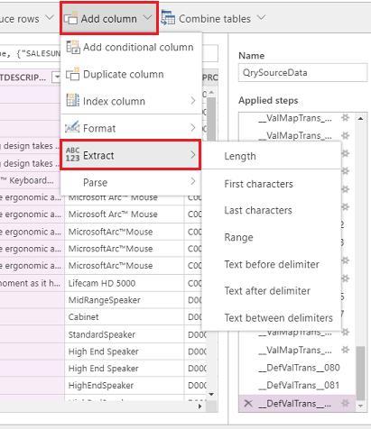Delete the selected __DefValTrans step with X
The height and width of the screenshot is (429, 371).
[248, 403]
